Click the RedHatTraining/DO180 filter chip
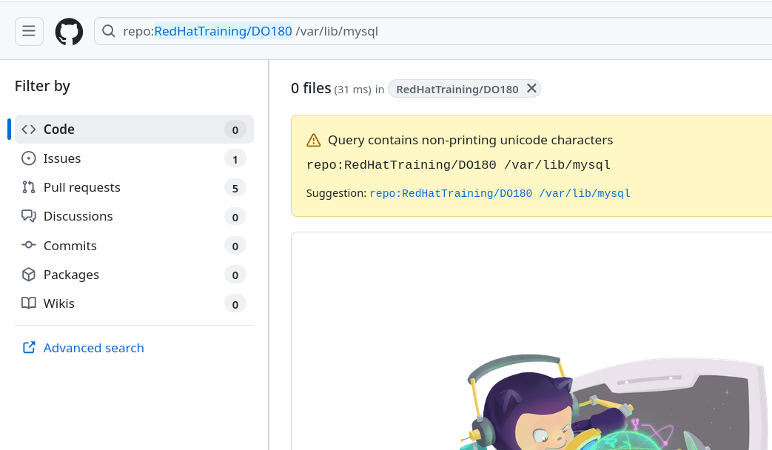772x450 pixels. pyautogui.click(x=457, y=90)
